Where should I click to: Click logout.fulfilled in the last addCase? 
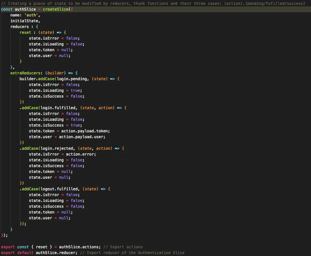pos(59,189)
